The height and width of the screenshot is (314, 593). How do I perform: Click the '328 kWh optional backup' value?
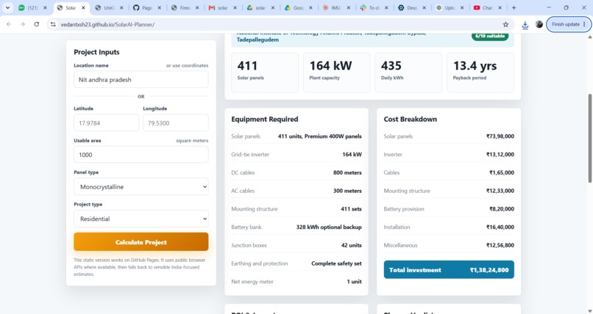(329, 227)
